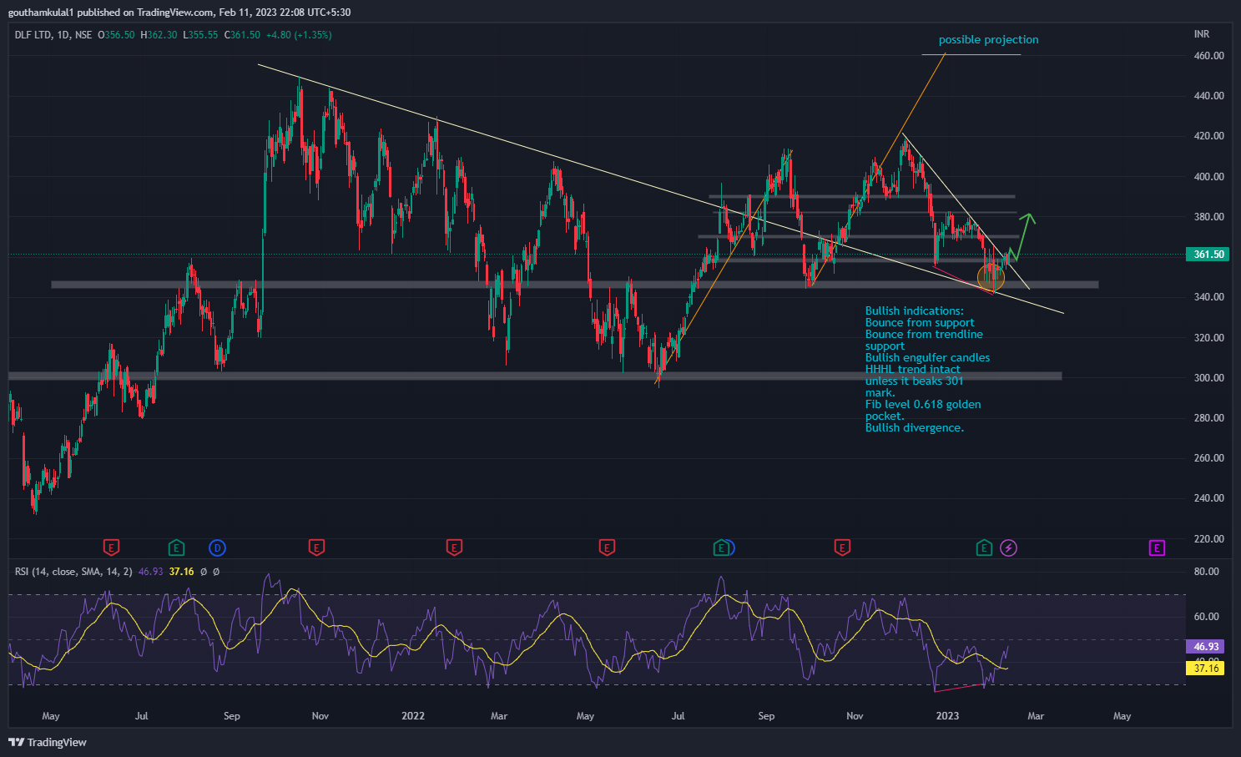This screenshot has height=757, width=1241.
Task: Click the green 361.50 current price label
Action: 1208,255
